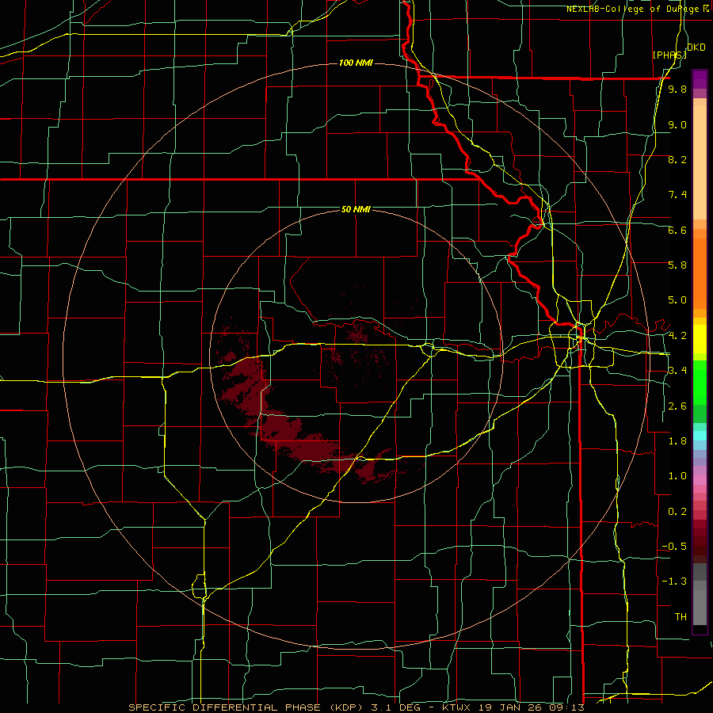Click the peach swatch in the color bar
Screen dimensions: 713x713
coord(700,164)
